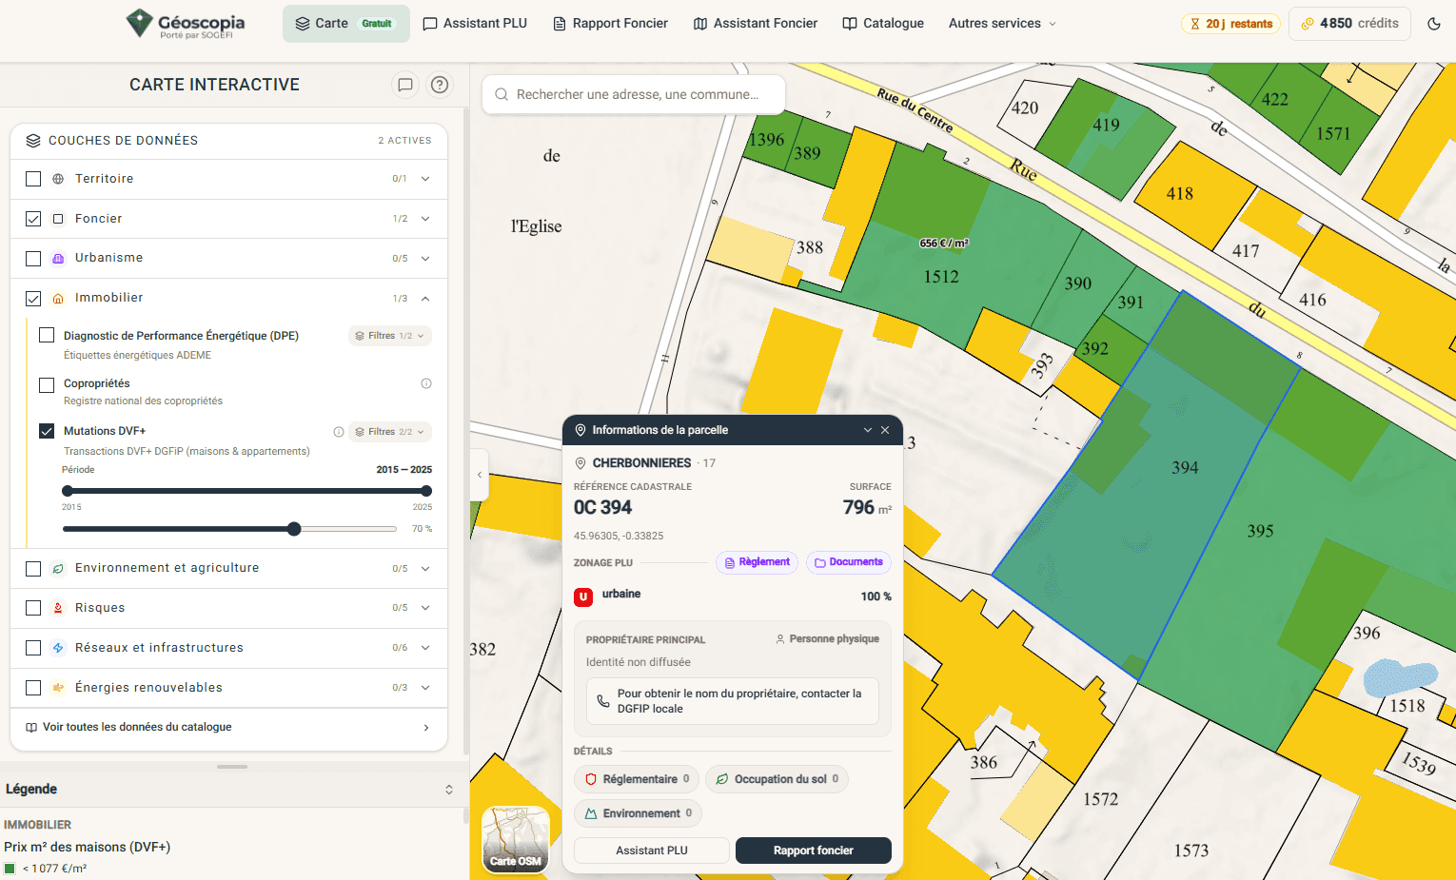Image resolution: width=1456 pixels, height=880 pixels.
Task: Click the address search field
Action: pos(634,94)
